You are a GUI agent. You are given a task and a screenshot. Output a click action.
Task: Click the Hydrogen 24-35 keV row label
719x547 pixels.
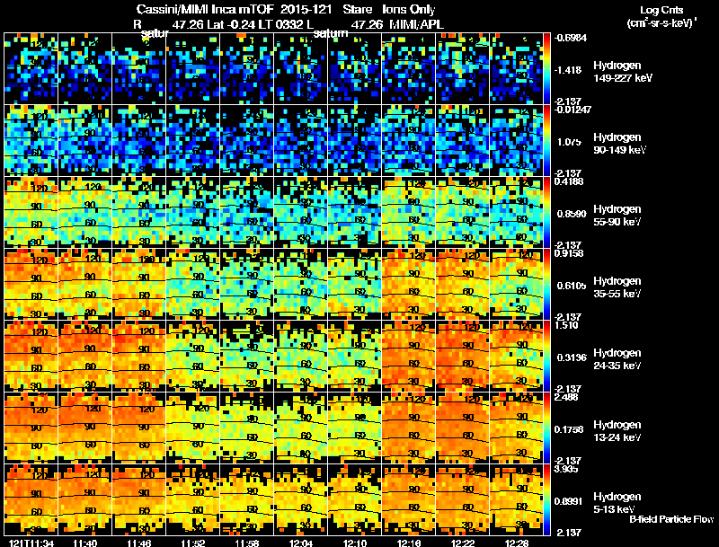tap(617, 359)
